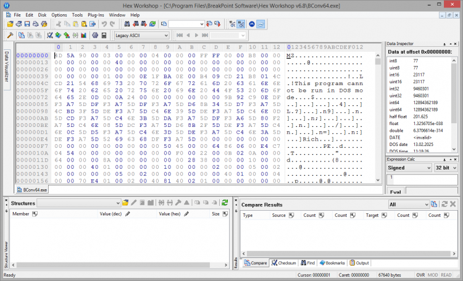Click the Compare files icon in toolbar
The width and height of the screenshot is (463, 281).
tap(22, 35)
